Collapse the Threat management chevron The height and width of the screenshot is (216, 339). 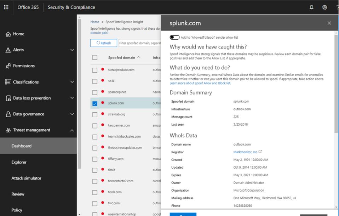click(72, 130)
